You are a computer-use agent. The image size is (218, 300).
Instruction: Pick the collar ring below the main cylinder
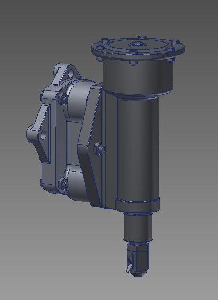pyautogui.click(x=138, y=205)
